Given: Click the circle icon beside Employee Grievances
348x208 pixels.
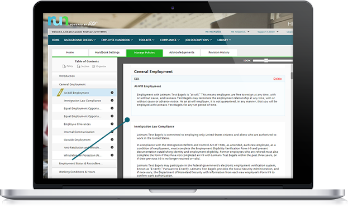Looking at the screenshot, I should click(x=112, y=124).
